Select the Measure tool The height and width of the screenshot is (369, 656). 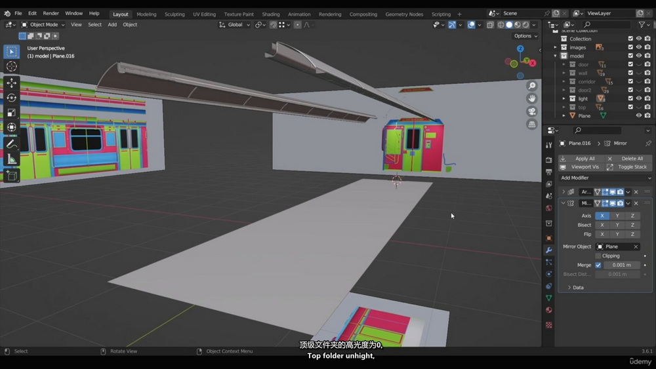coord(11,159)
